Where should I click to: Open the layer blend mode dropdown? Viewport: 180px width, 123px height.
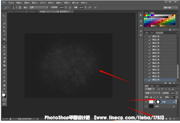pos(153,93)
